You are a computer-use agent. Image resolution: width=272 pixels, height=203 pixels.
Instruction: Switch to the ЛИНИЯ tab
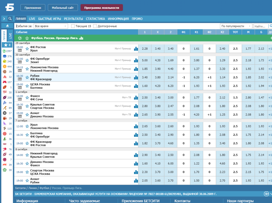20,19
